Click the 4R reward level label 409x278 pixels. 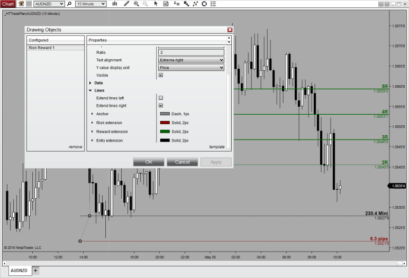[x=385, y=112]
